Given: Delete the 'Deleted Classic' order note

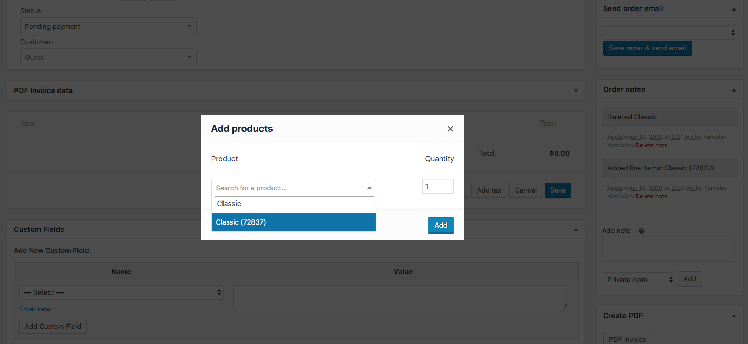Looking at the screenshot, I should click(651, 145).
